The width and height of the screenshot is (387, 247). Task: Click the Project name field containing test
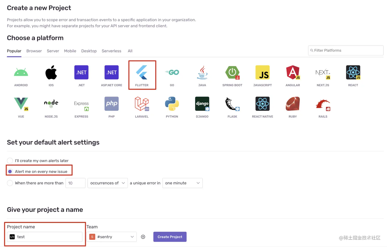pyautogui.click(x=45, y=237)
